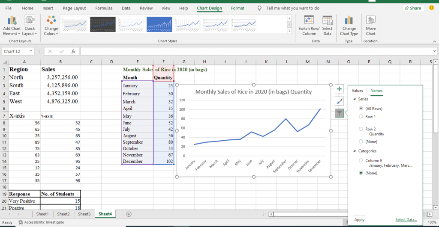
Task: Open Quick Layout options
Action: click(x=30, y=26)
